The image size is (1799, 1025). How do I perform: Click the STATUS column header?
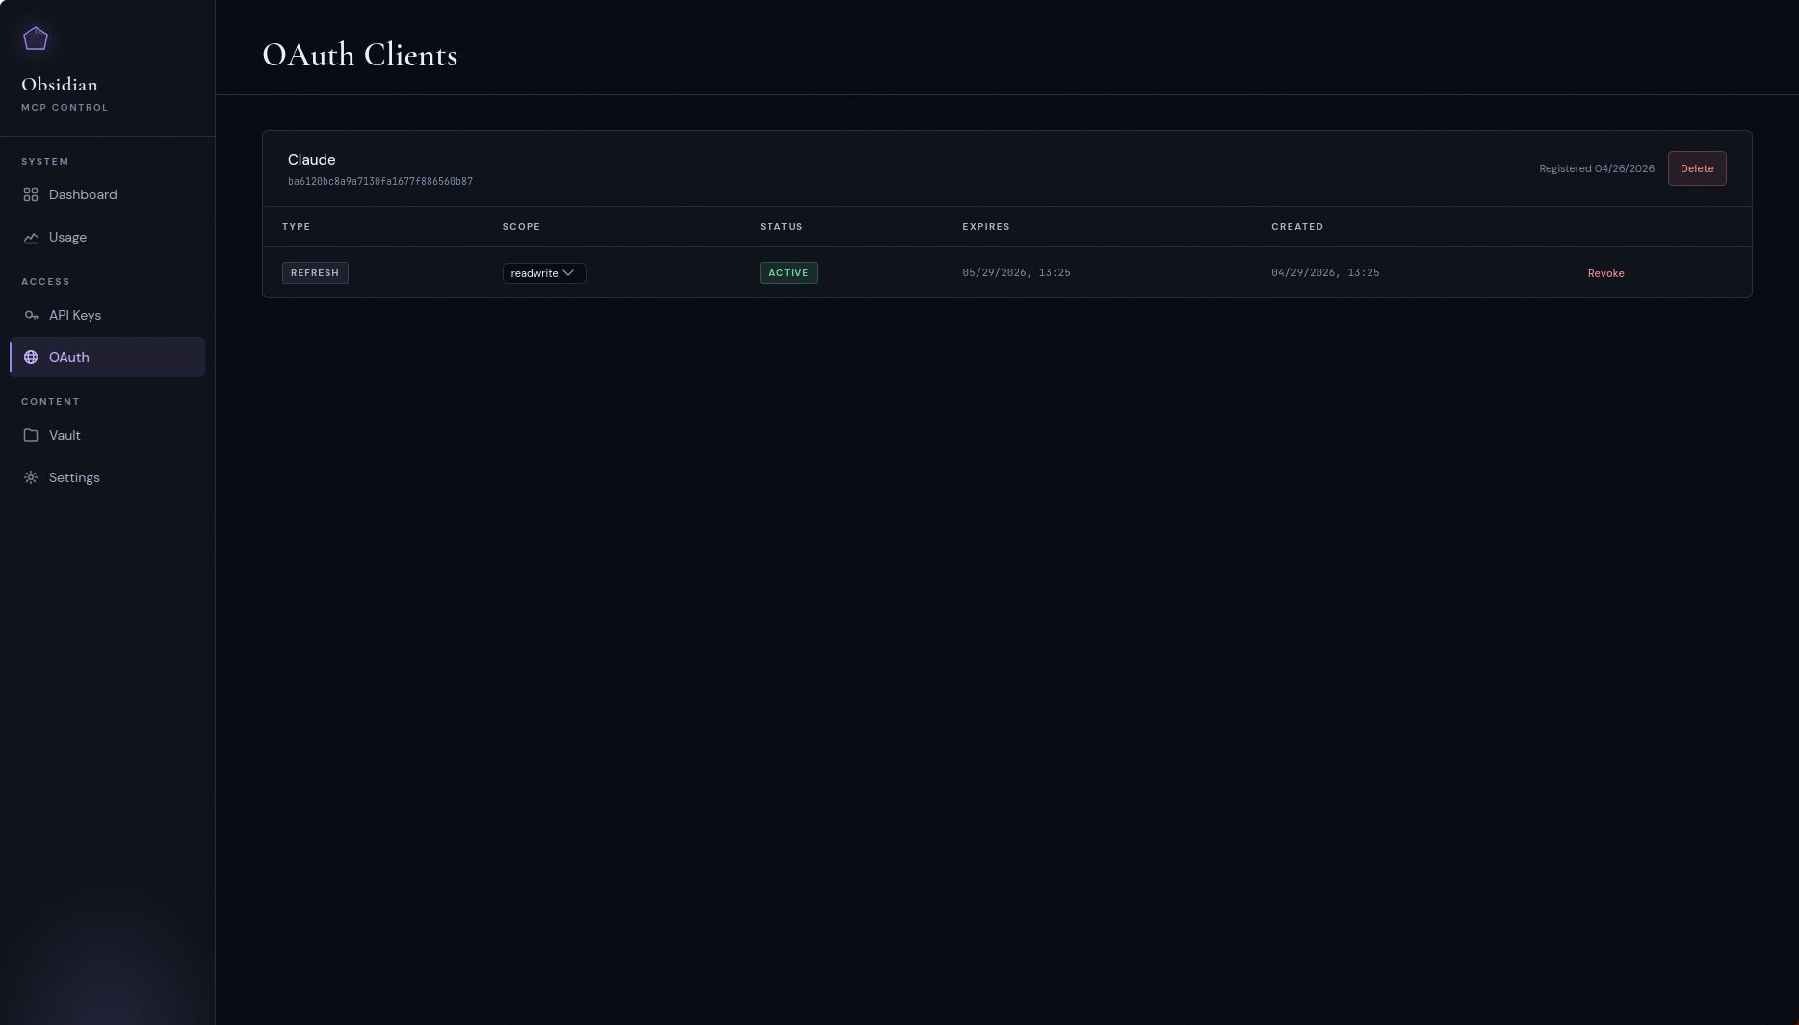(x=781, y=227)
